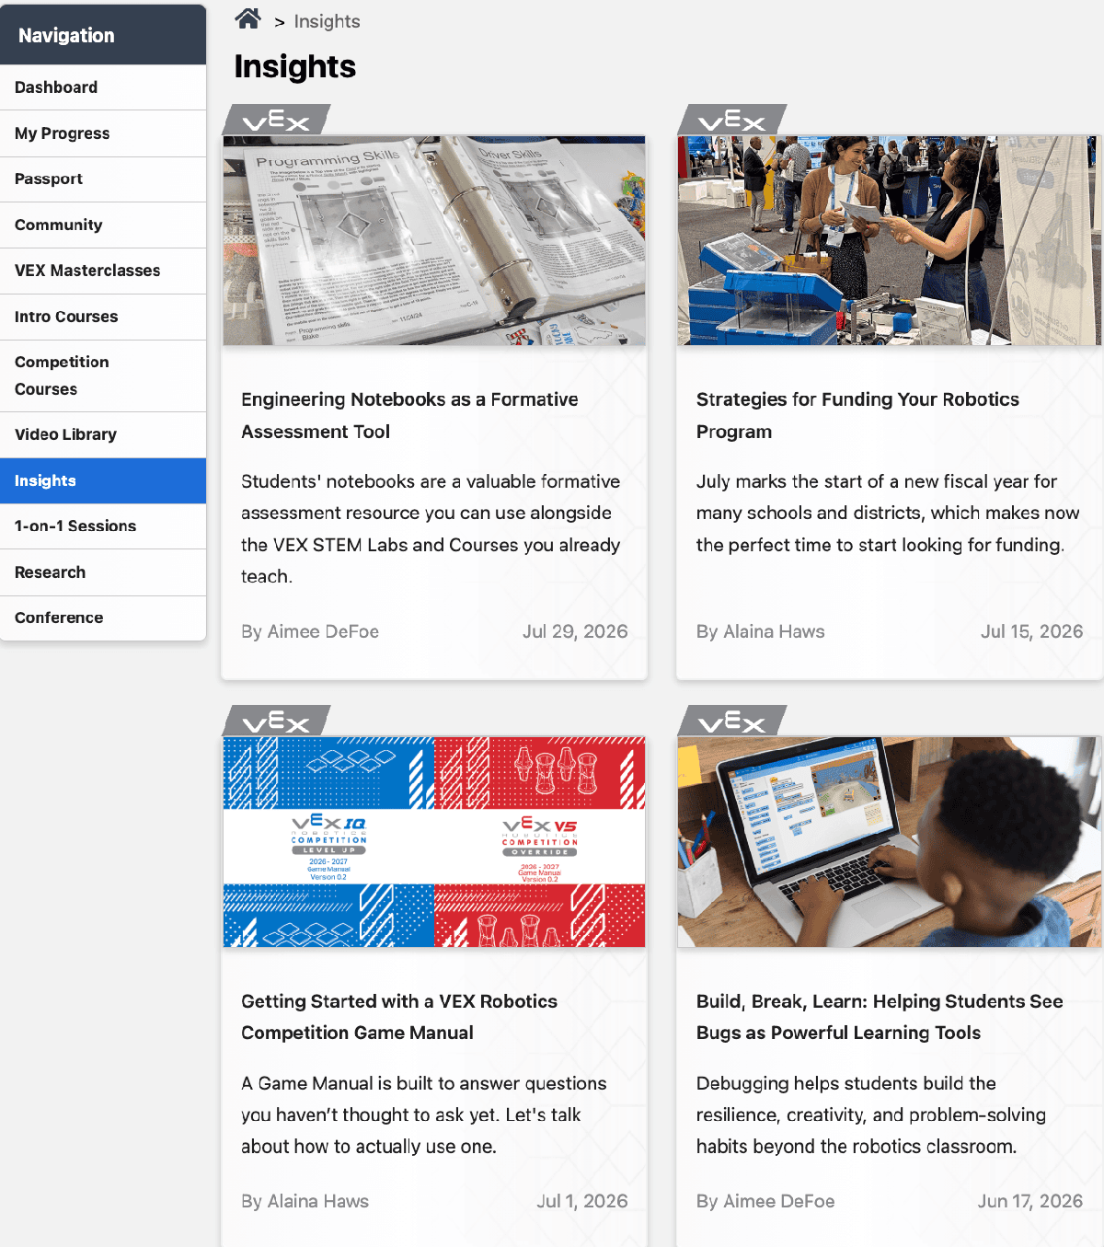The image size is (1104, 1247).
Task: Select the highlighted Insights menu item
Action: coord(103,480)
